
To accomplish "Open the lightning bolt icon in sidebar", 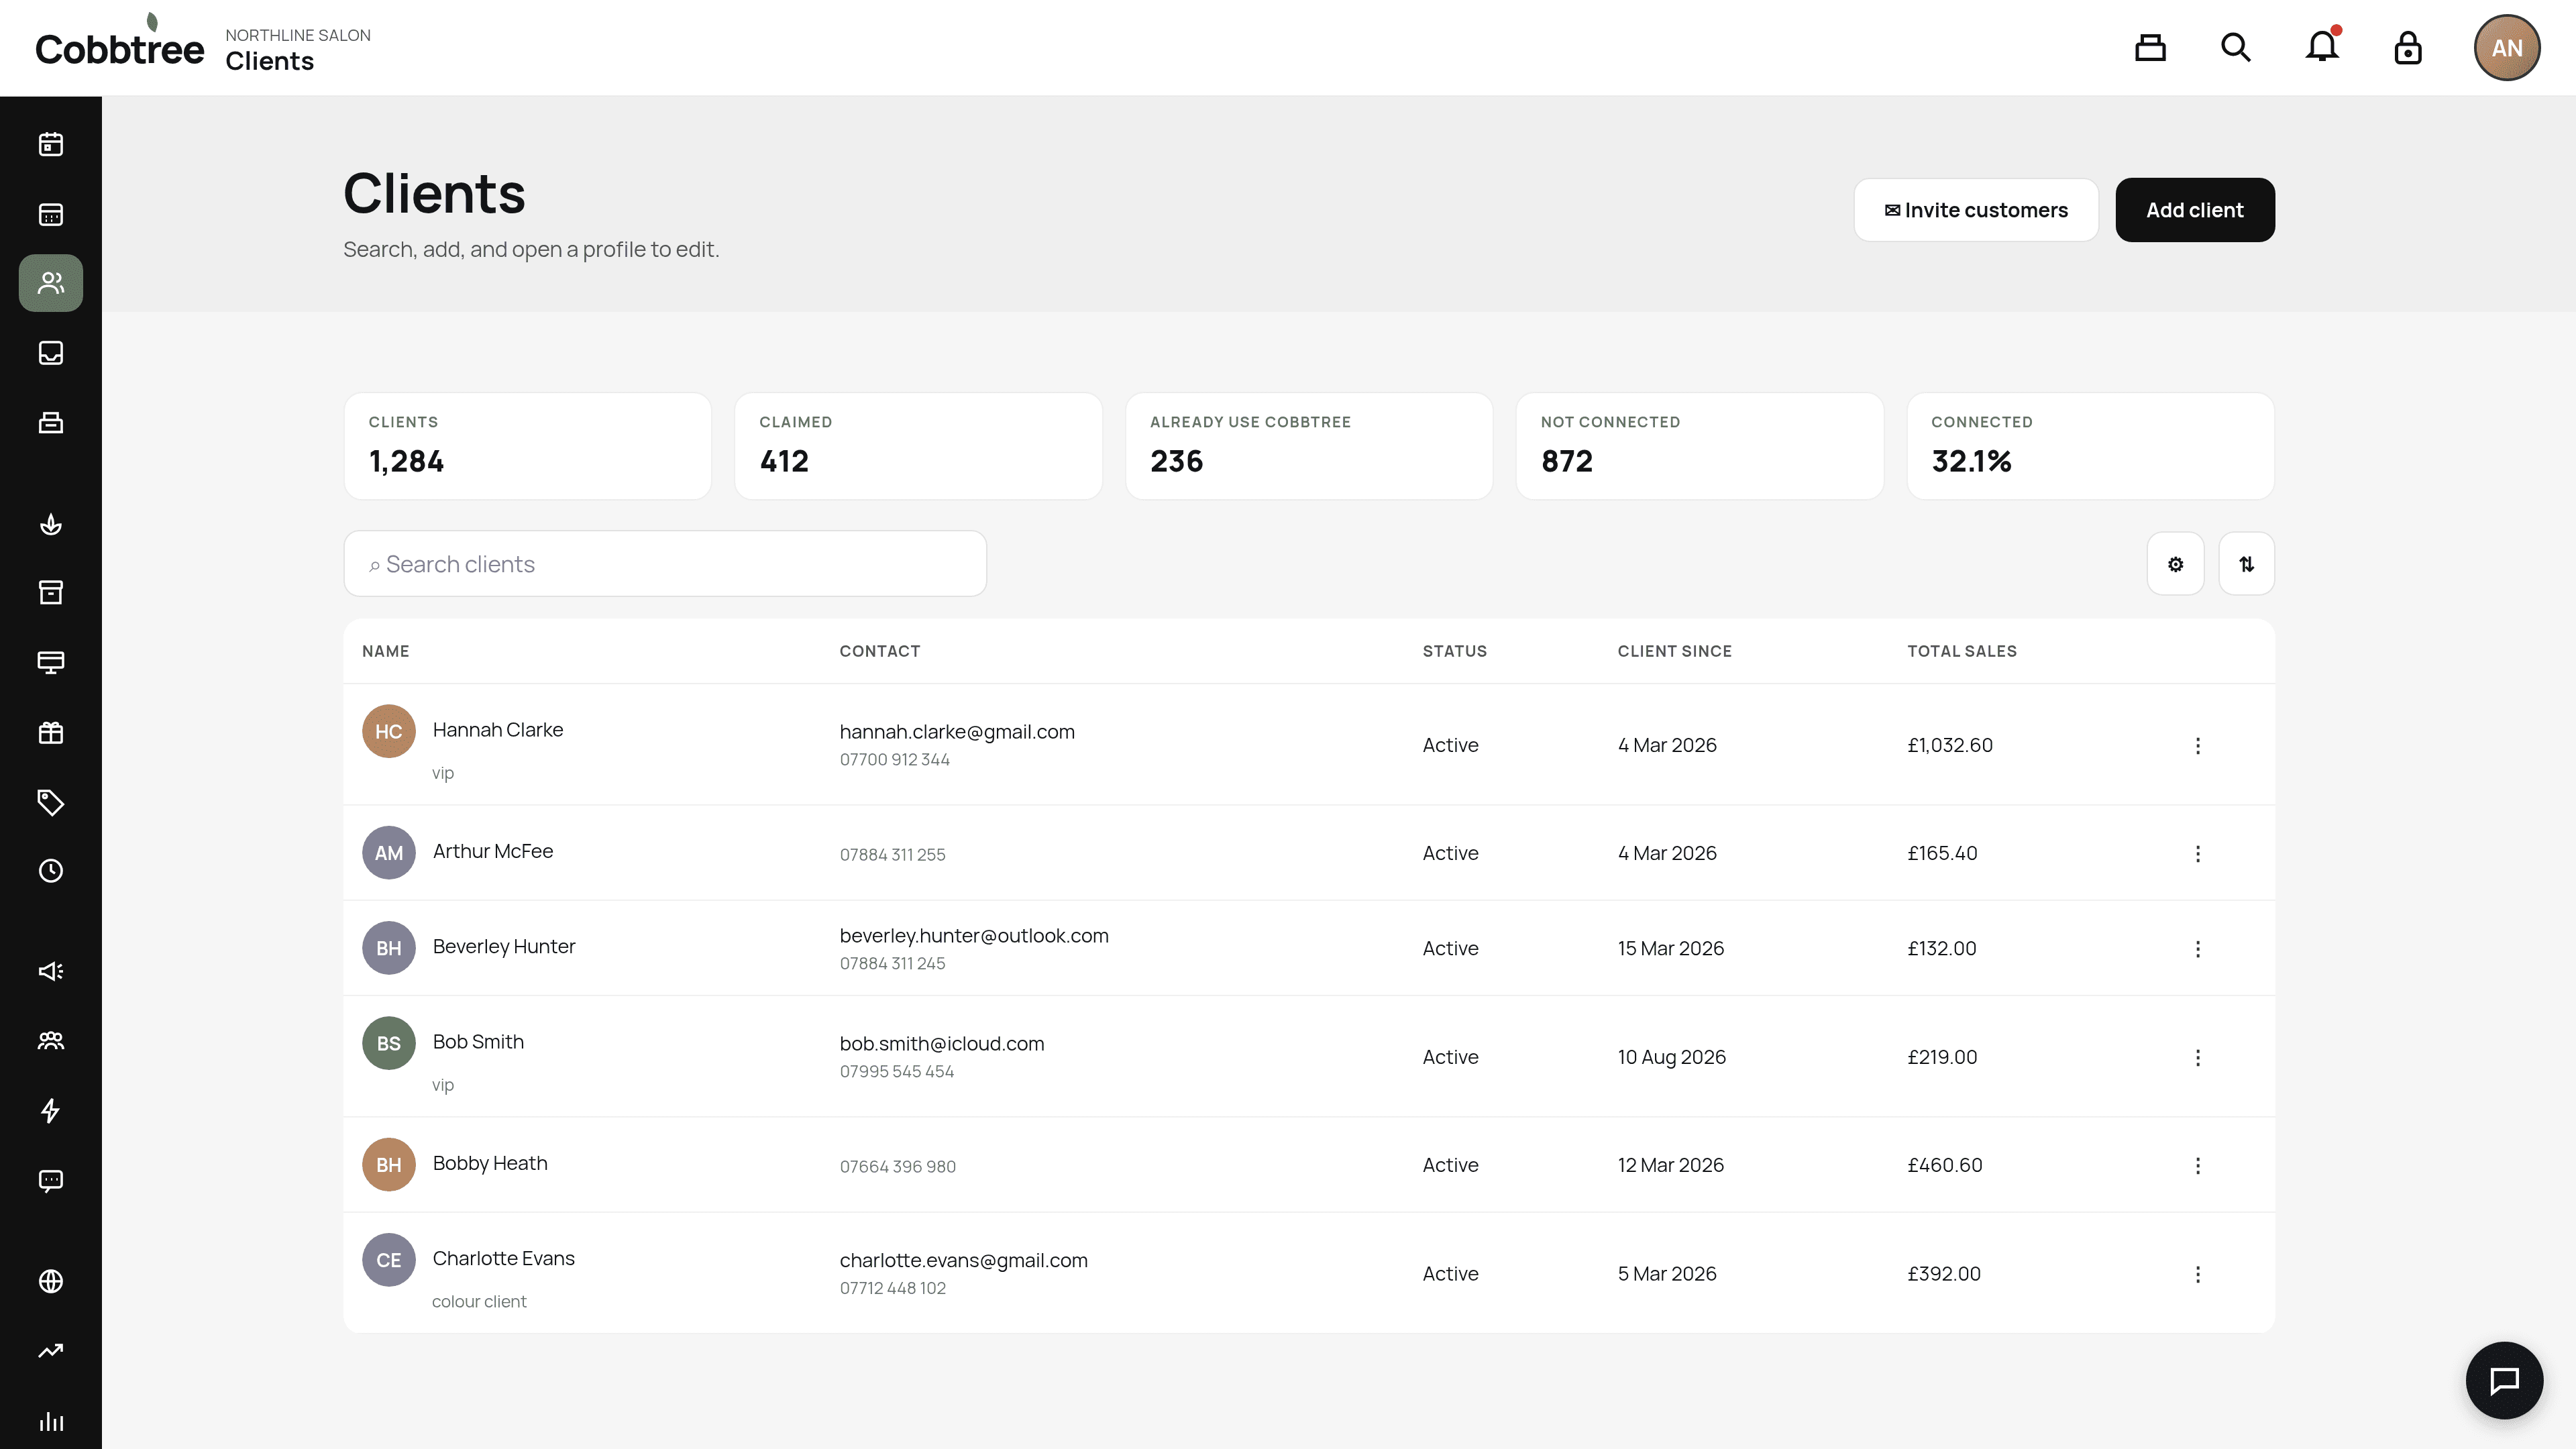I will pyautogui.click(x=51, y=1110).
